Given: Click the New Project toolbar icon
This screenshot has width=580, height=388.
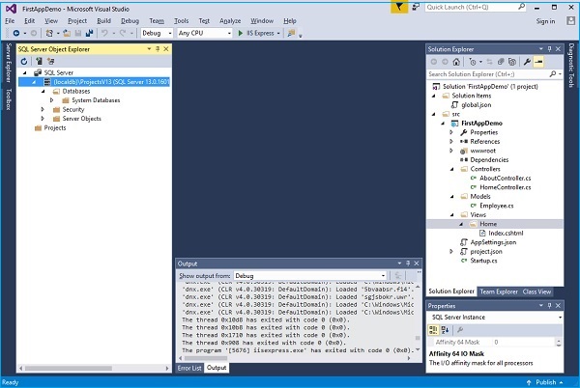Looking at the screenshot, I should [49, 33].
